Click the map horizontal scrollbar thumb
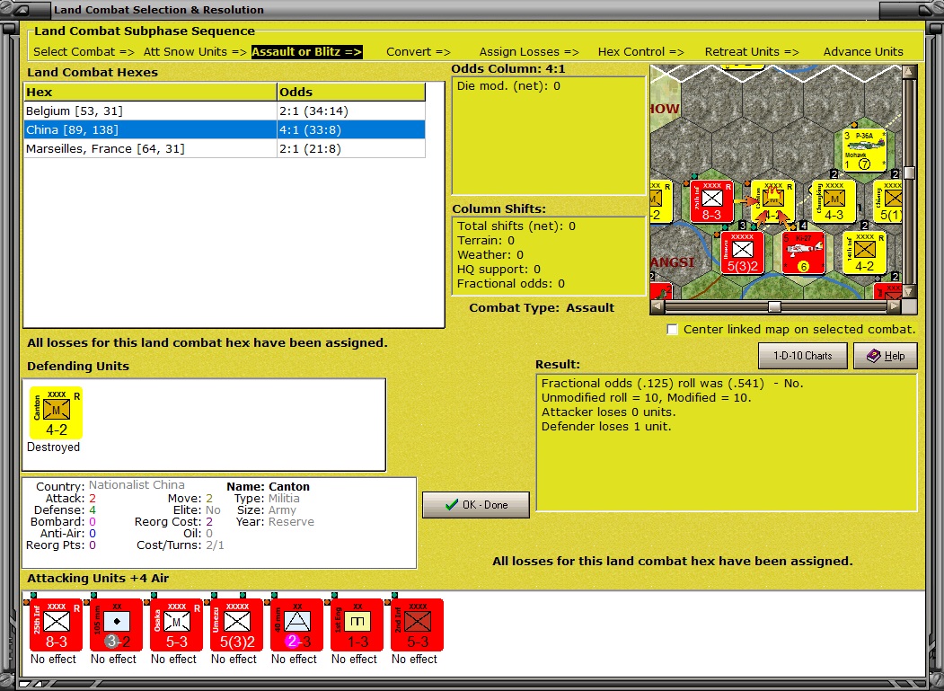The width and height of the screenshot is (944, 691). [x=774, y=306]
